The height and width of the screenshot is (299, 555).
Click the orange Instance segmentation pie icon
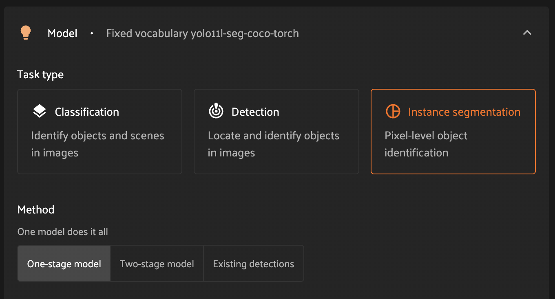pos(393,111)
